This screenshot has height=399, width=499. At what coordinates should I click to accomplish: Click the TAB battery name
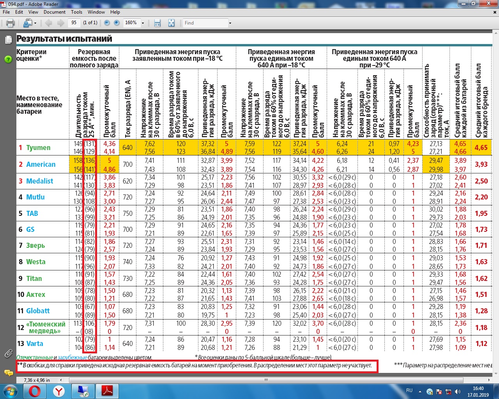32,214
